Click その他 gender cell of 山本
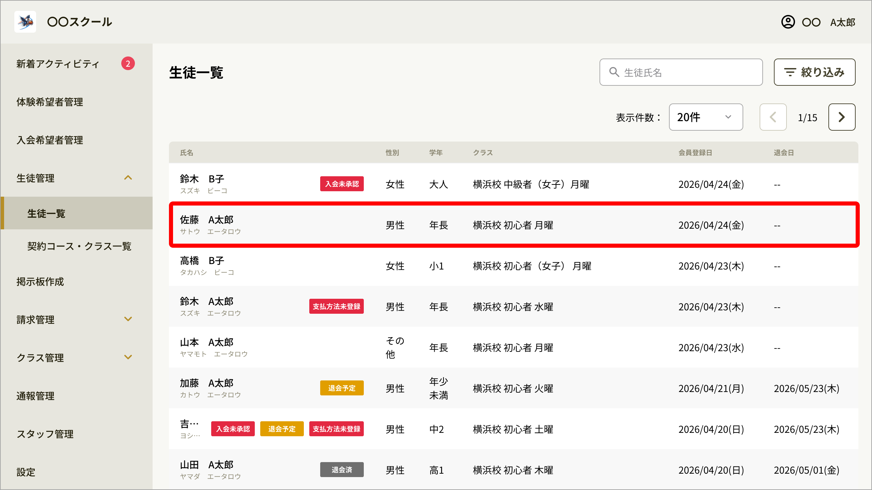Screen dimensions: 872x490 (395, 347)
